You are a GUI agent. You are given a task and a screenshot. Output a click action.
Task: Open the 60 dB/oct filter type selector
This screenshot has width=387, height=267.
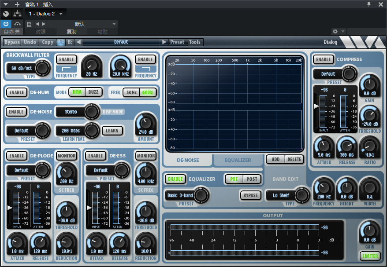28,68
